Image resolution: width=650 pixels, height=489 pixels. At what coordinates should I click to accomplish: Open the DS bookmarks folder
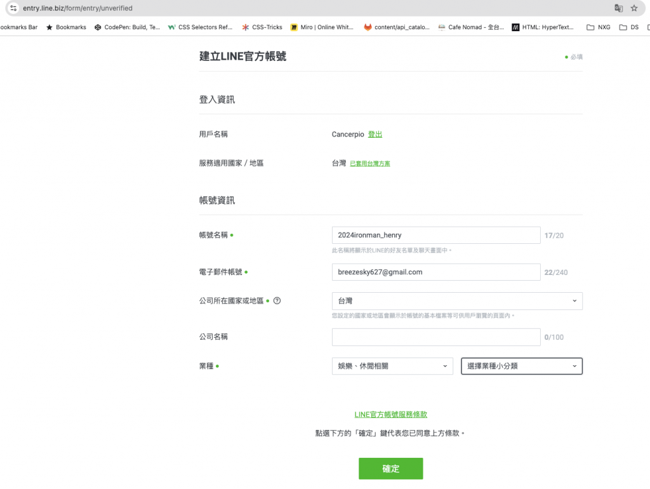coord(629,27)
